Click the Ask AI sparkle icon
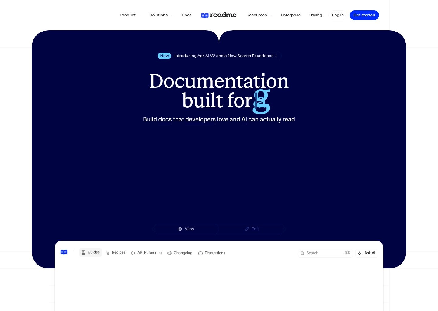The height and width of the screenshot is (311, 438). [x=360, y=253]
